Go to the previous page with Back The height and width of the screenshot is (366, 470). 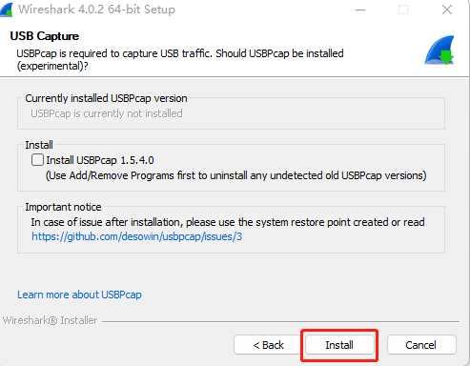click(268, 345)
